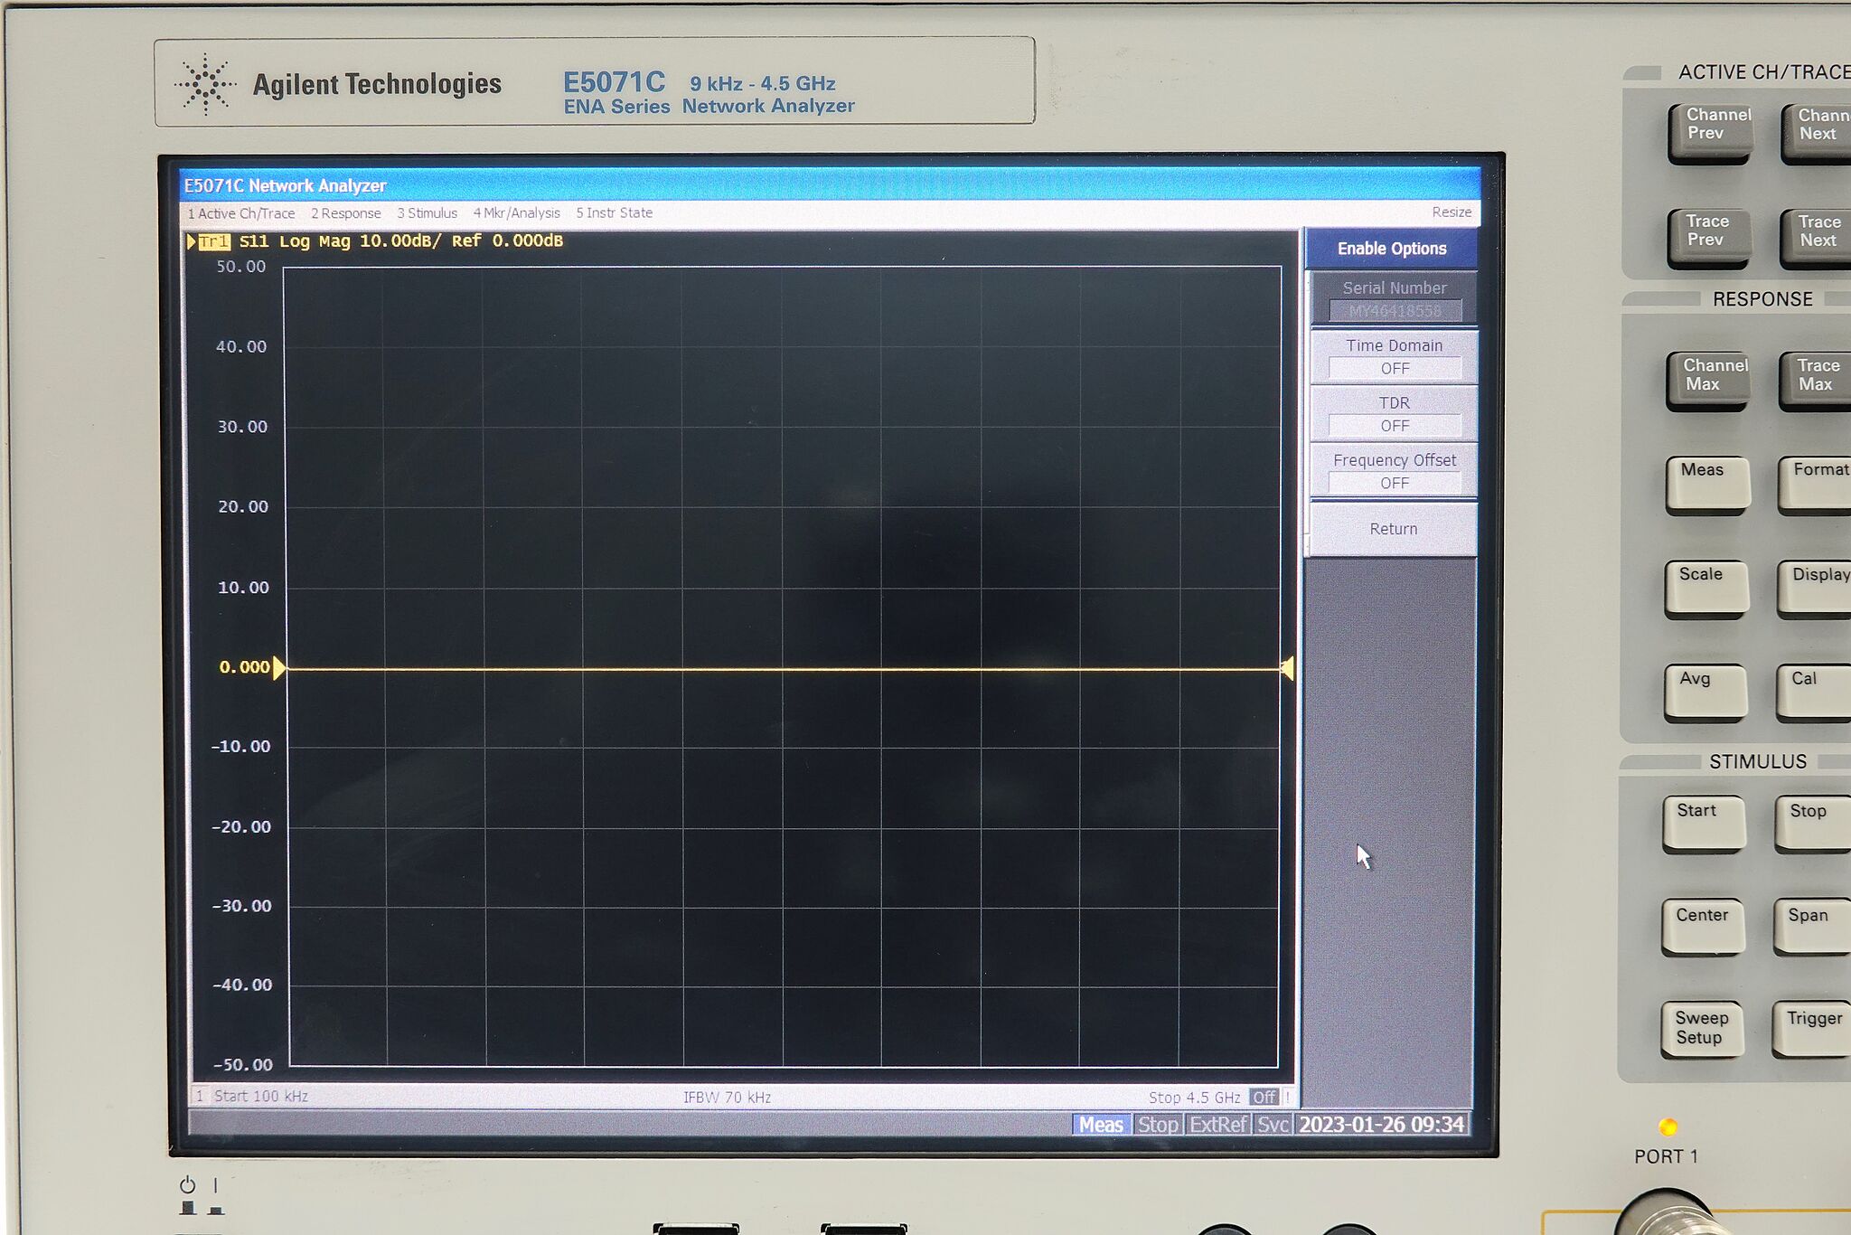Select the Serial Number input field

tap(1395, 311)
